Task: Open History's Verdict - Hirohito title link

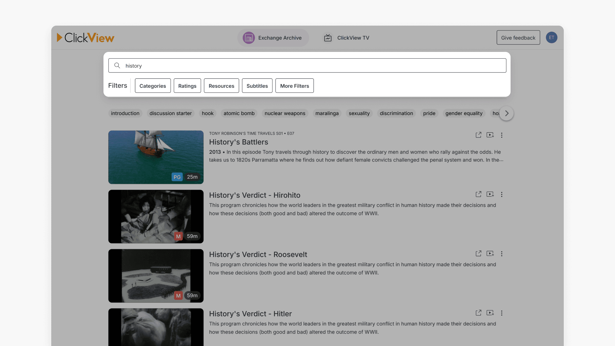Action: pos(255,195)
